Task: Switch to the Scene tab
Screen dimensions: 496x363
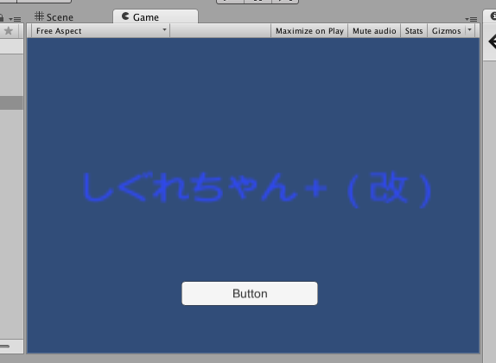Action: click(54, 16)
